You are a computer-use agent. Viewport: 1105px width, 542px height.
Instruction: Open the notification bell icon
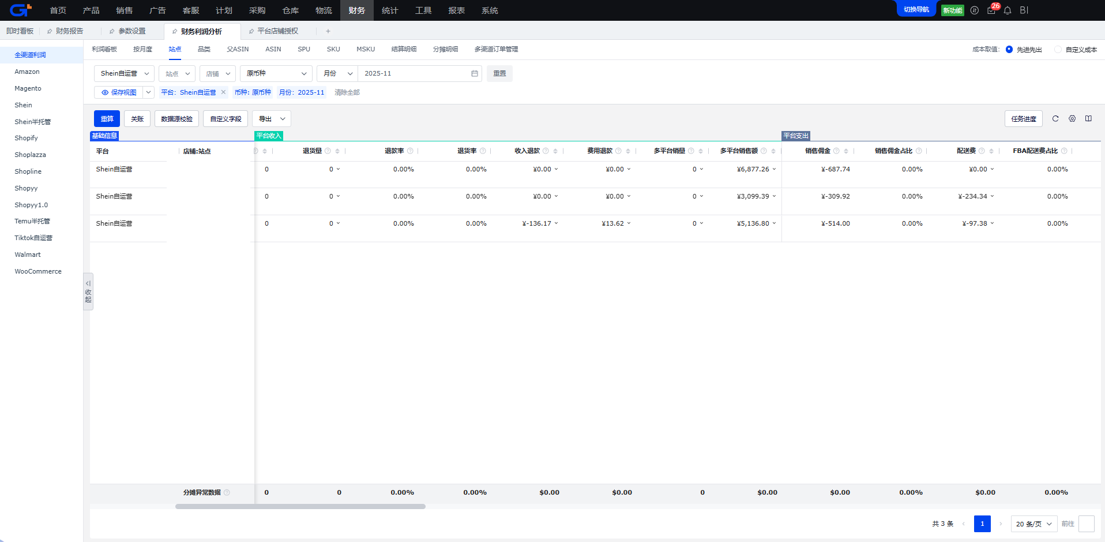point(1008,10)
